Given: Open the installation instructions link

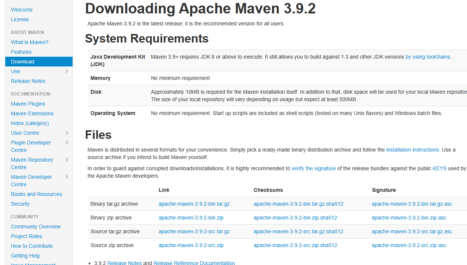Looking at the screenshot, I should [x=412, y=150].
